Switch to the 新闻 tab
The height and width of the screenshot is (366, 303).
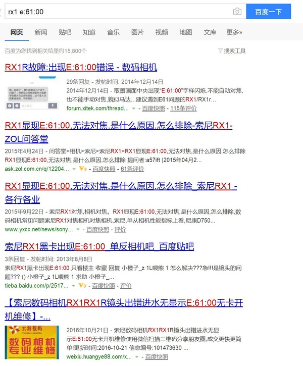pos(41,32)
